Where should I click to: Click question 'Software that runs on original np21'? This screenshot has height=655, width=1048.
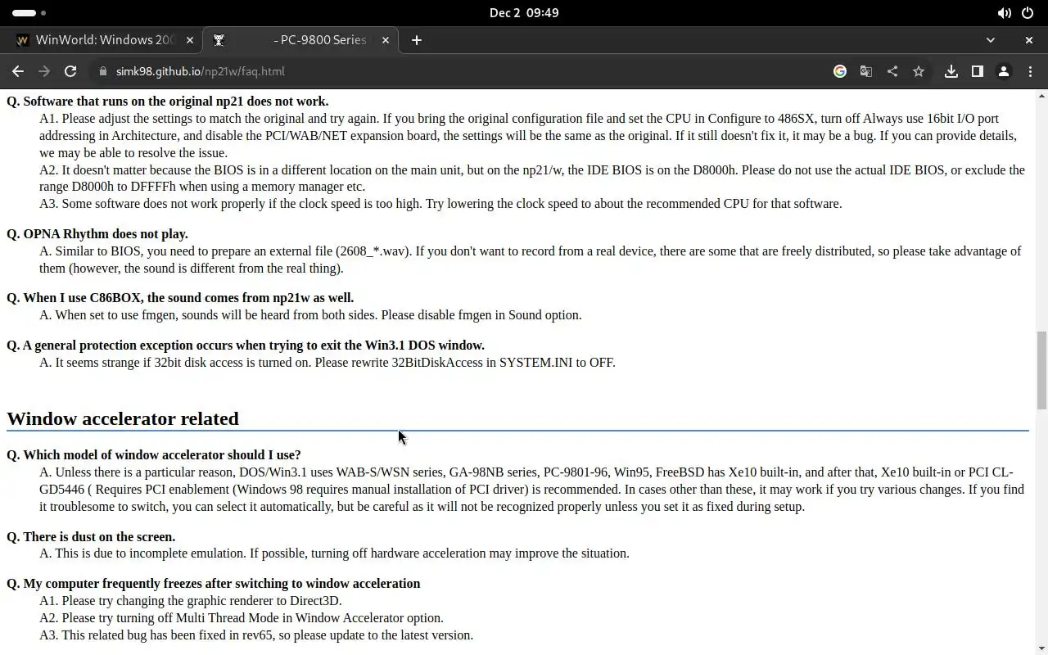tap(168, 102)
